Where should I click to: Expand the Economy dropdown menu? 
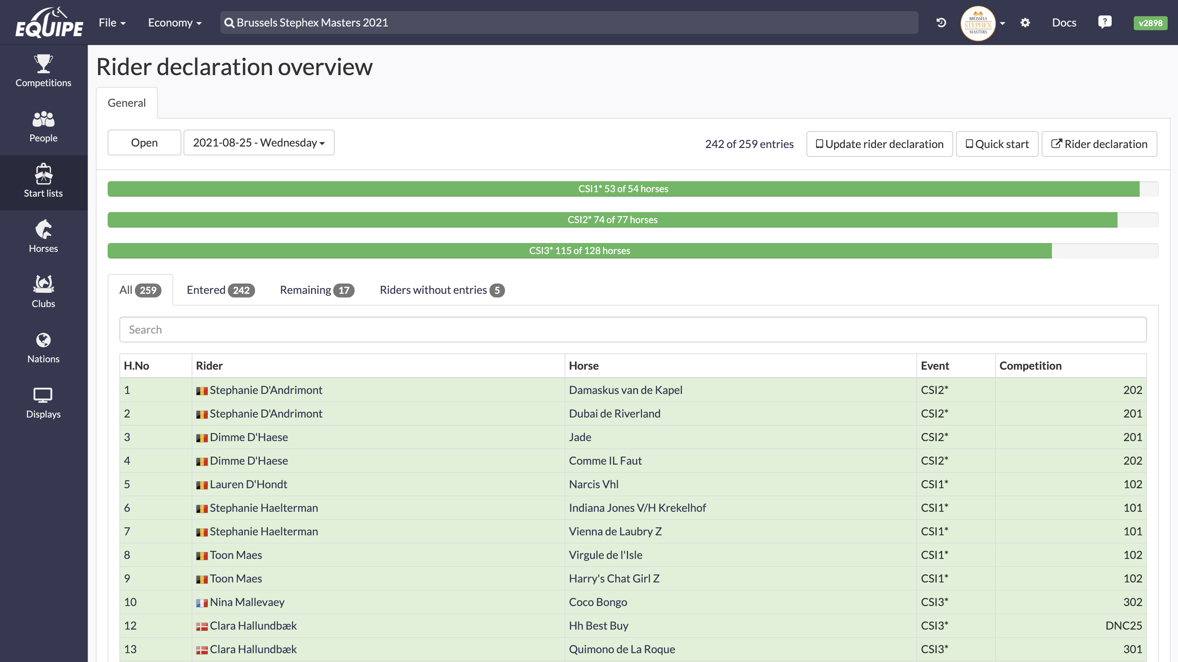(175, 22)
